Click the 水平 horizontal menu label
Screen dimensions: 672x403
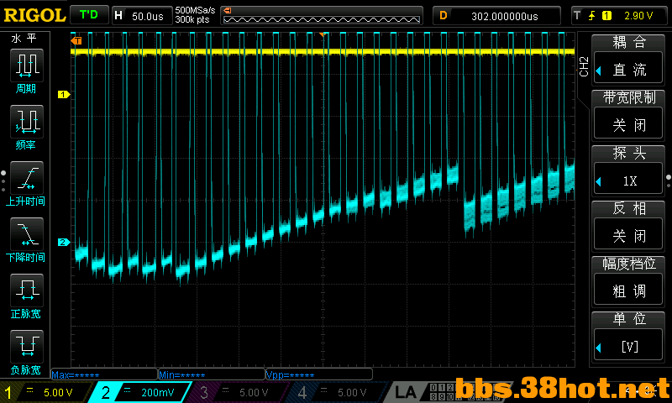pyautogui.click(x=24, y=39)
